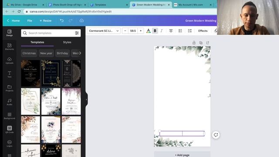The height and width of the screenshot is (157, 279).
Task: Click Add page button
Action: [x=182, y=155]
